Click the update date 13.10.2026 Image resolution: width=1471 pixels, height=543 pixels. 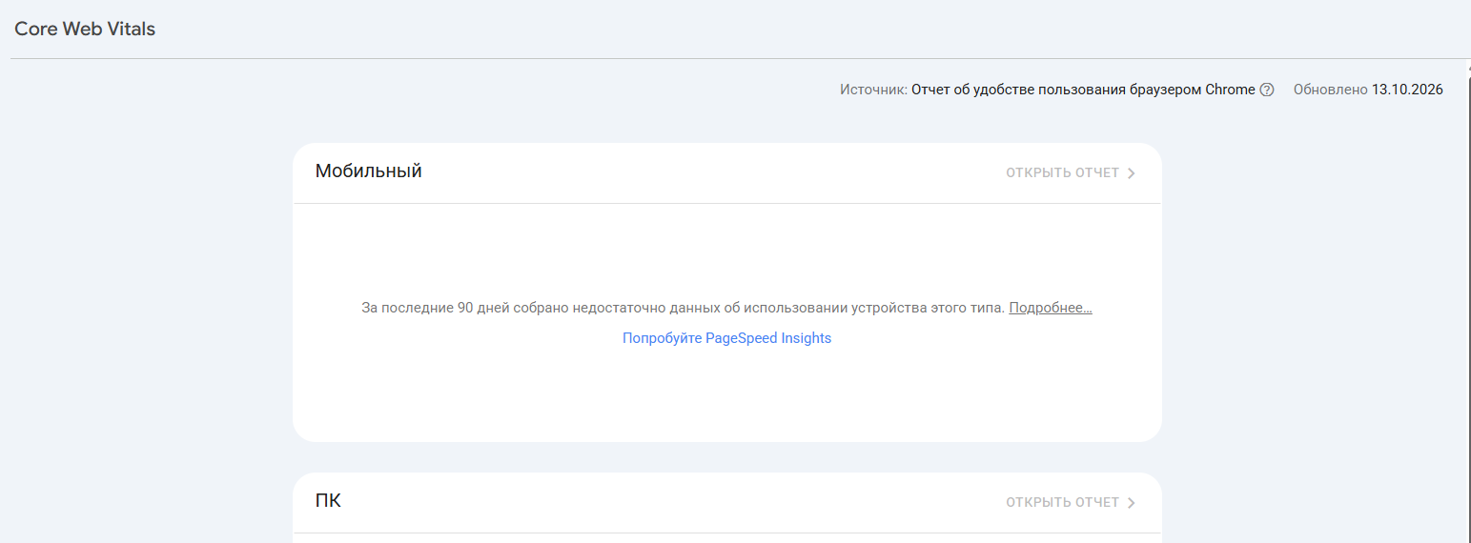click(x=1407, y=90)
